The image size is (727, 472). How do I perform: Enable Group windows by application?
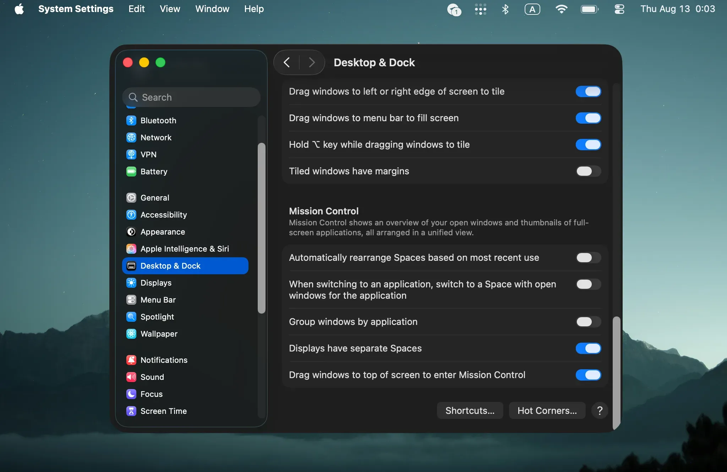(588, 322)
